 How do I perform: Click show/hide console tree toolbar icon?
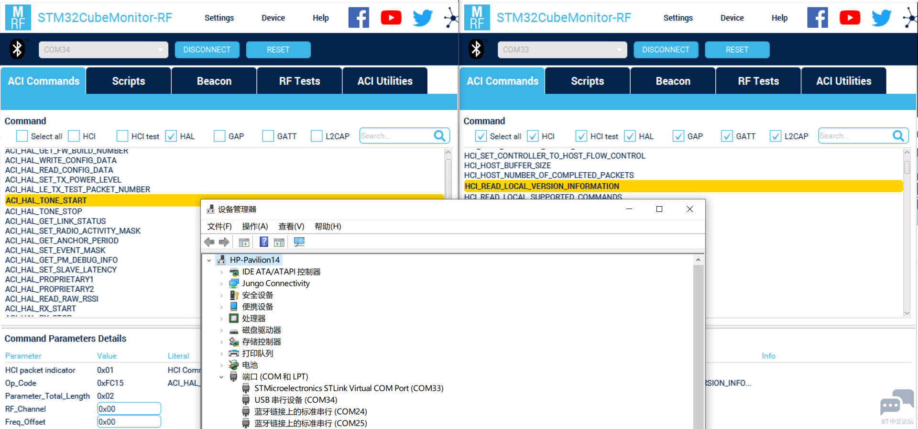244,242
